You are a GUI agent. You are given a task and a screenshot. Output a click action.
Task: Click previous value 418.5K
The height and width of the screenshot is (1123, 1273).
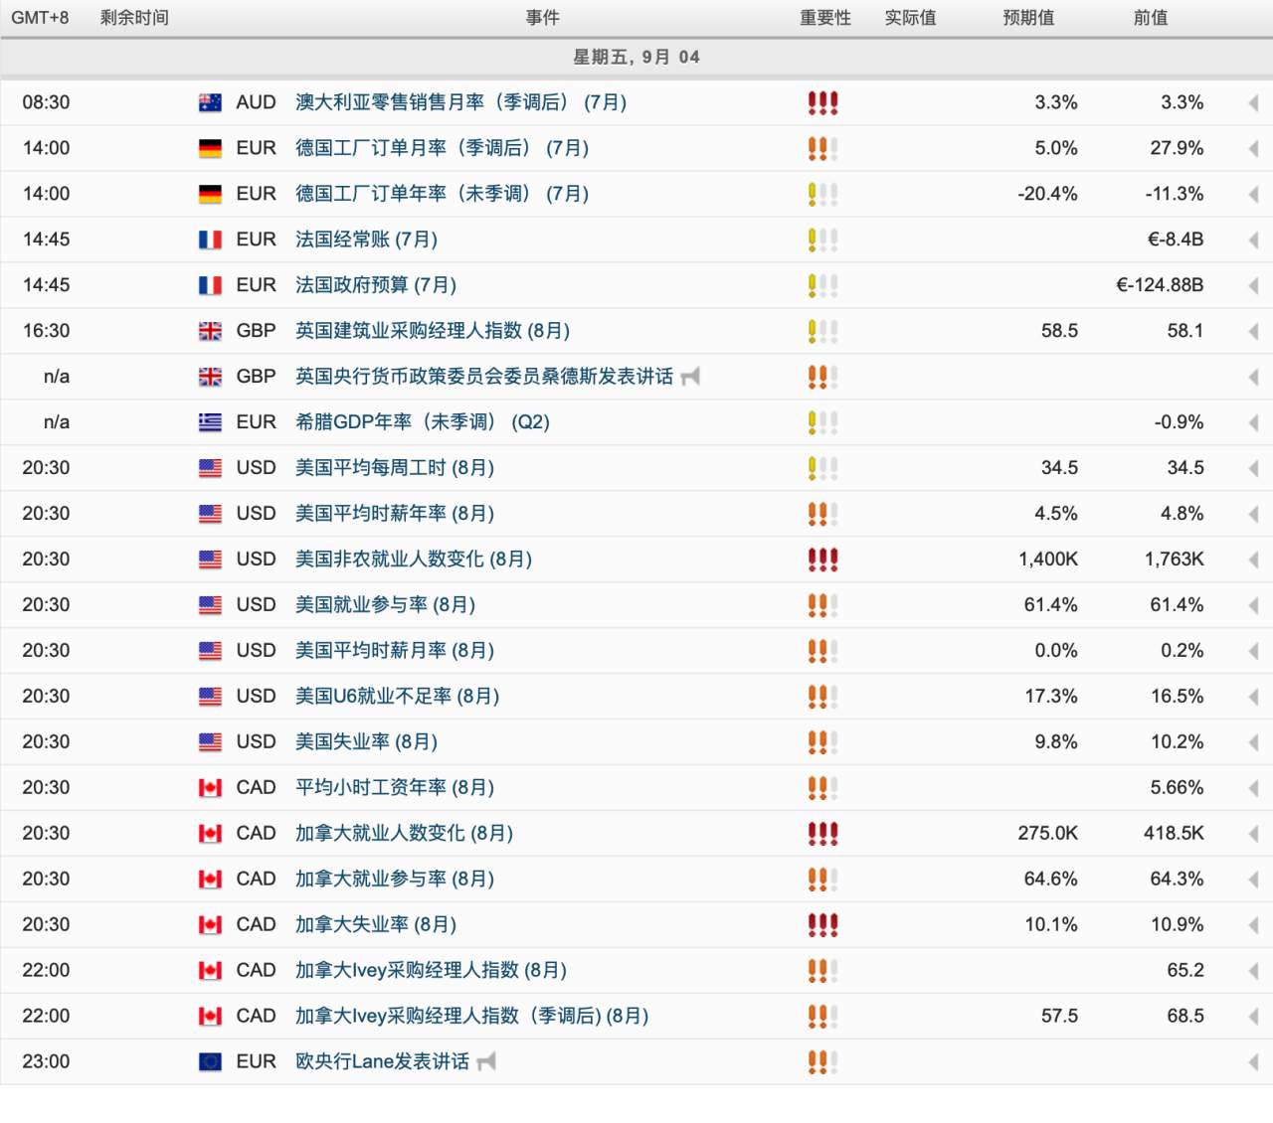coord(1174,834)
